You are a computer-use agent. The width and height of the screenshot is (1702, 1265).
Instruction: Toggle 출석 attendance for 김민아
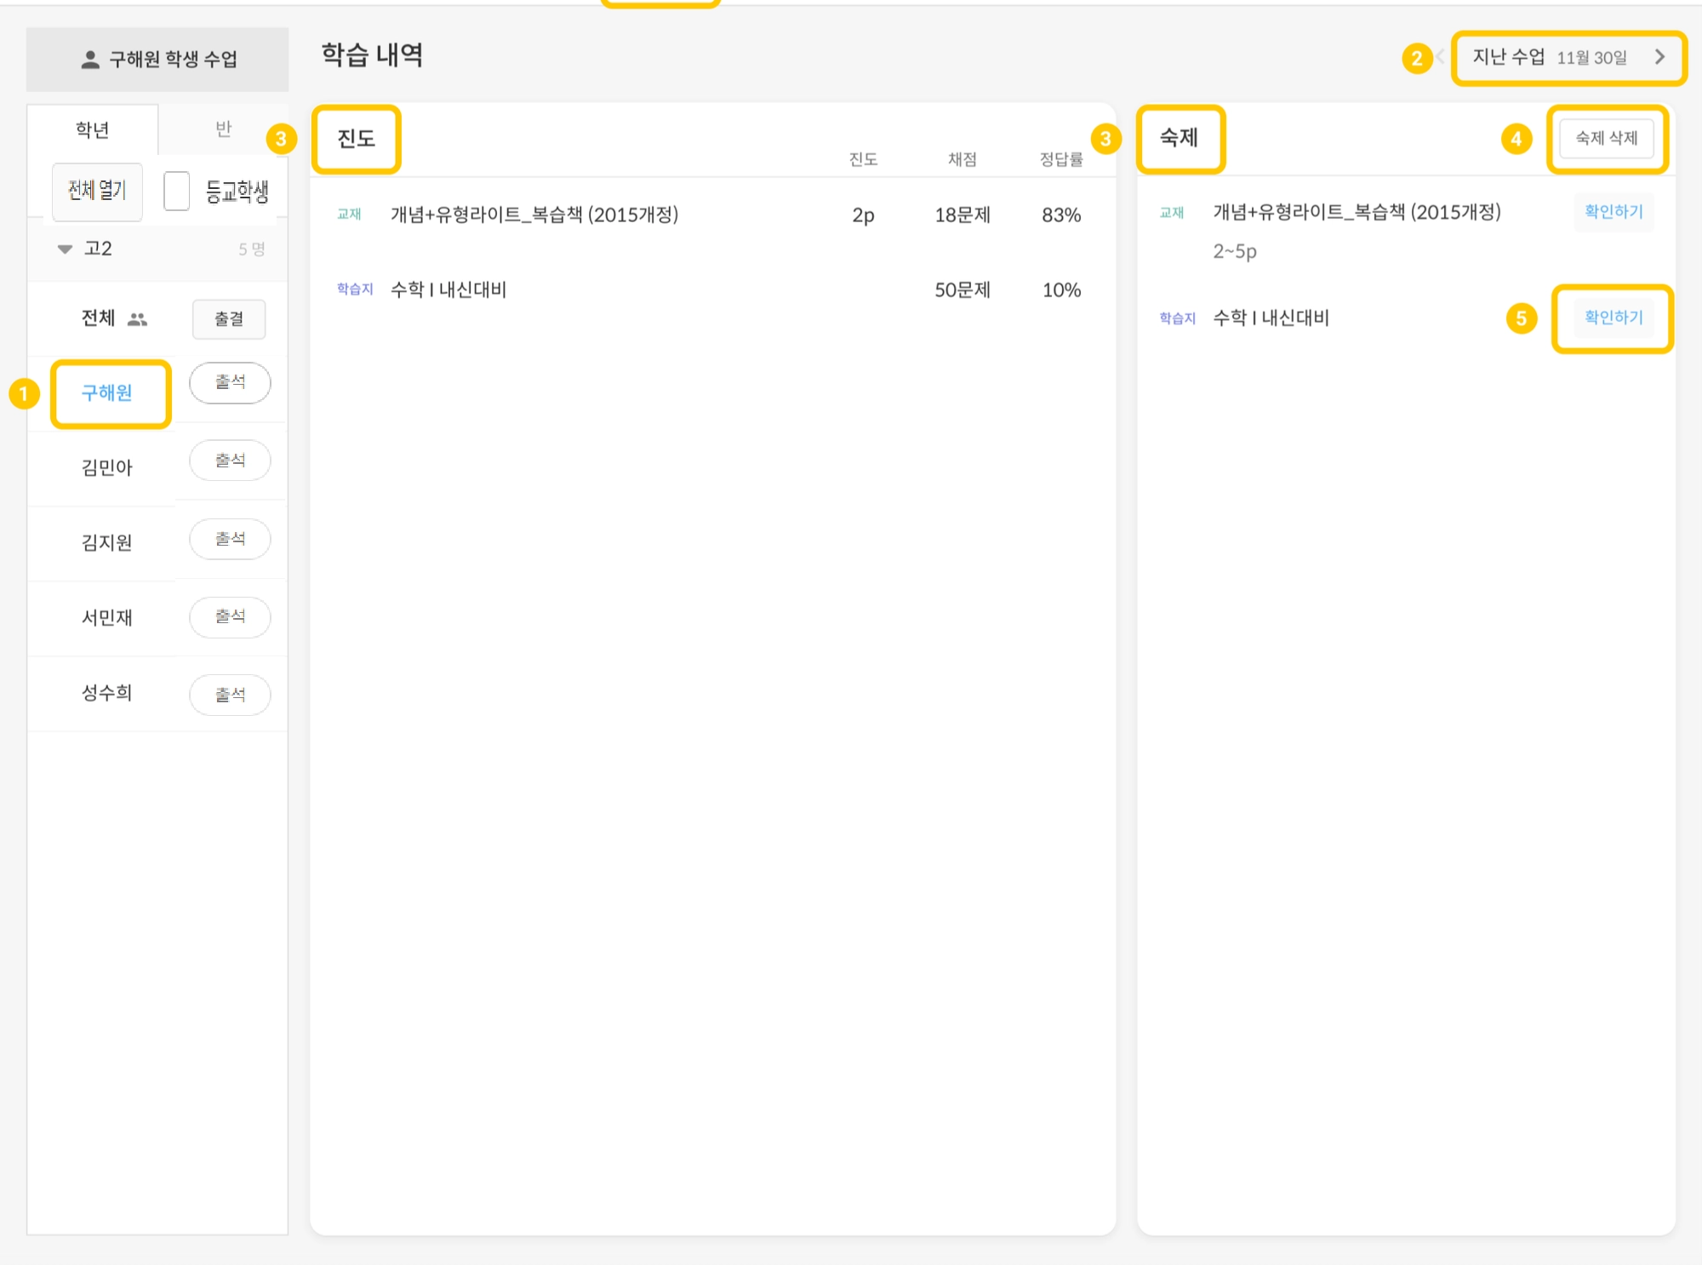pyautogui.click(x=230, y=461)
